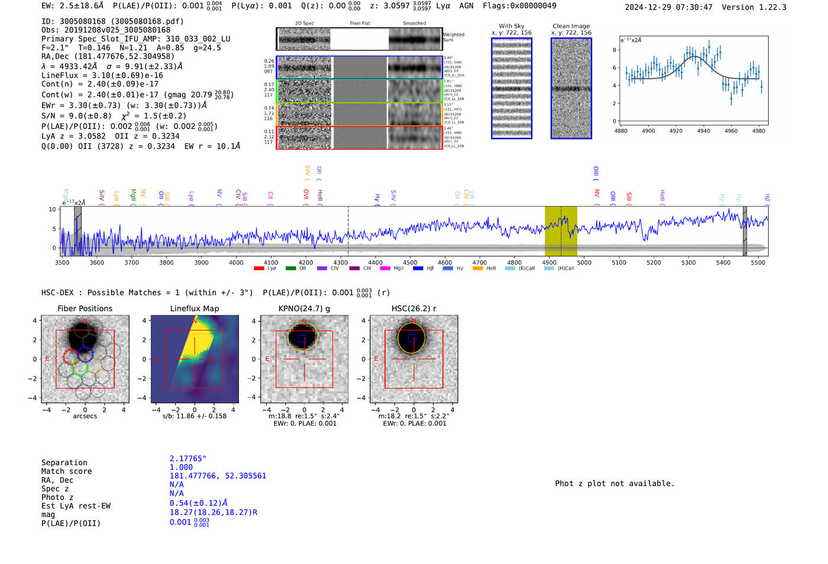828x564 pixels.
Task: Click the magenta MgII legend swatch
Action: point(384,269)
